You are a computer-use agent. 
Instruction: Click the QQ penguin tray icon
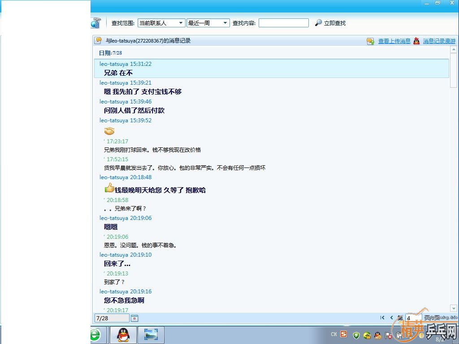point(377,335)
